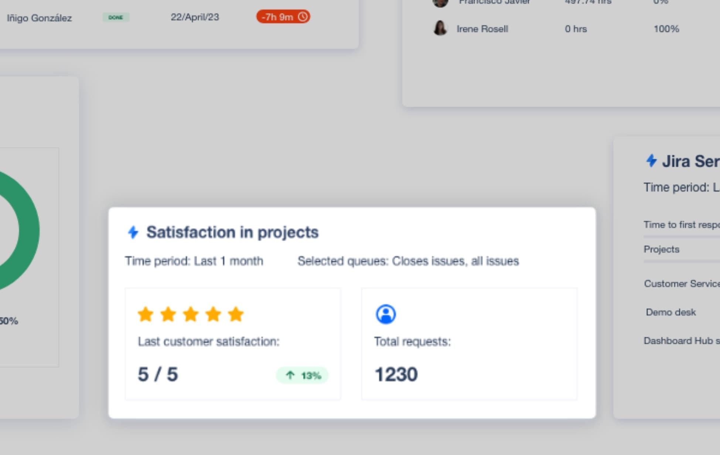The width and height of the screenshot is (720, 455).
Task: Select the Customer Service project row
Action: (682, 284)
